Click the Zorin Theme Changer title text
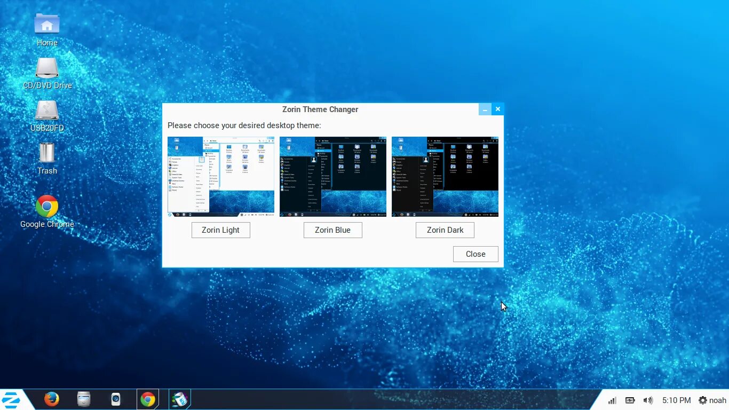The width and height of the screenshot is (729, 410). click(320, 109)
